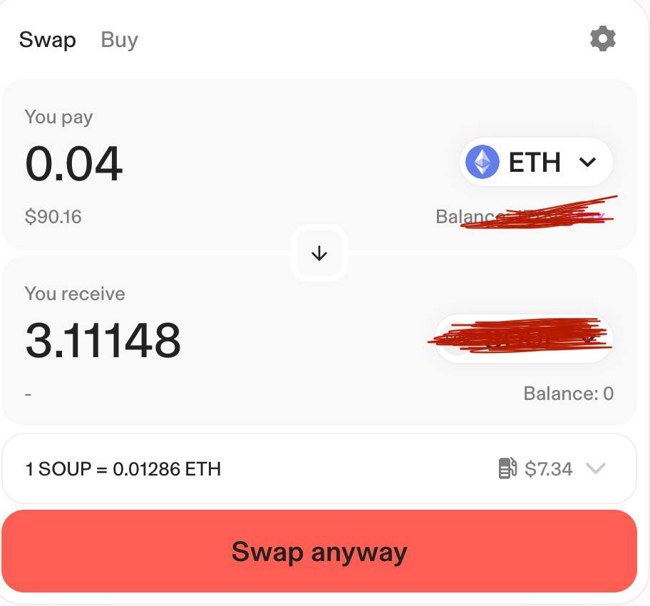Click the $90.16 fiat value
The height and width of the screenshot is (606, 650).
click(x=53, y=217)
